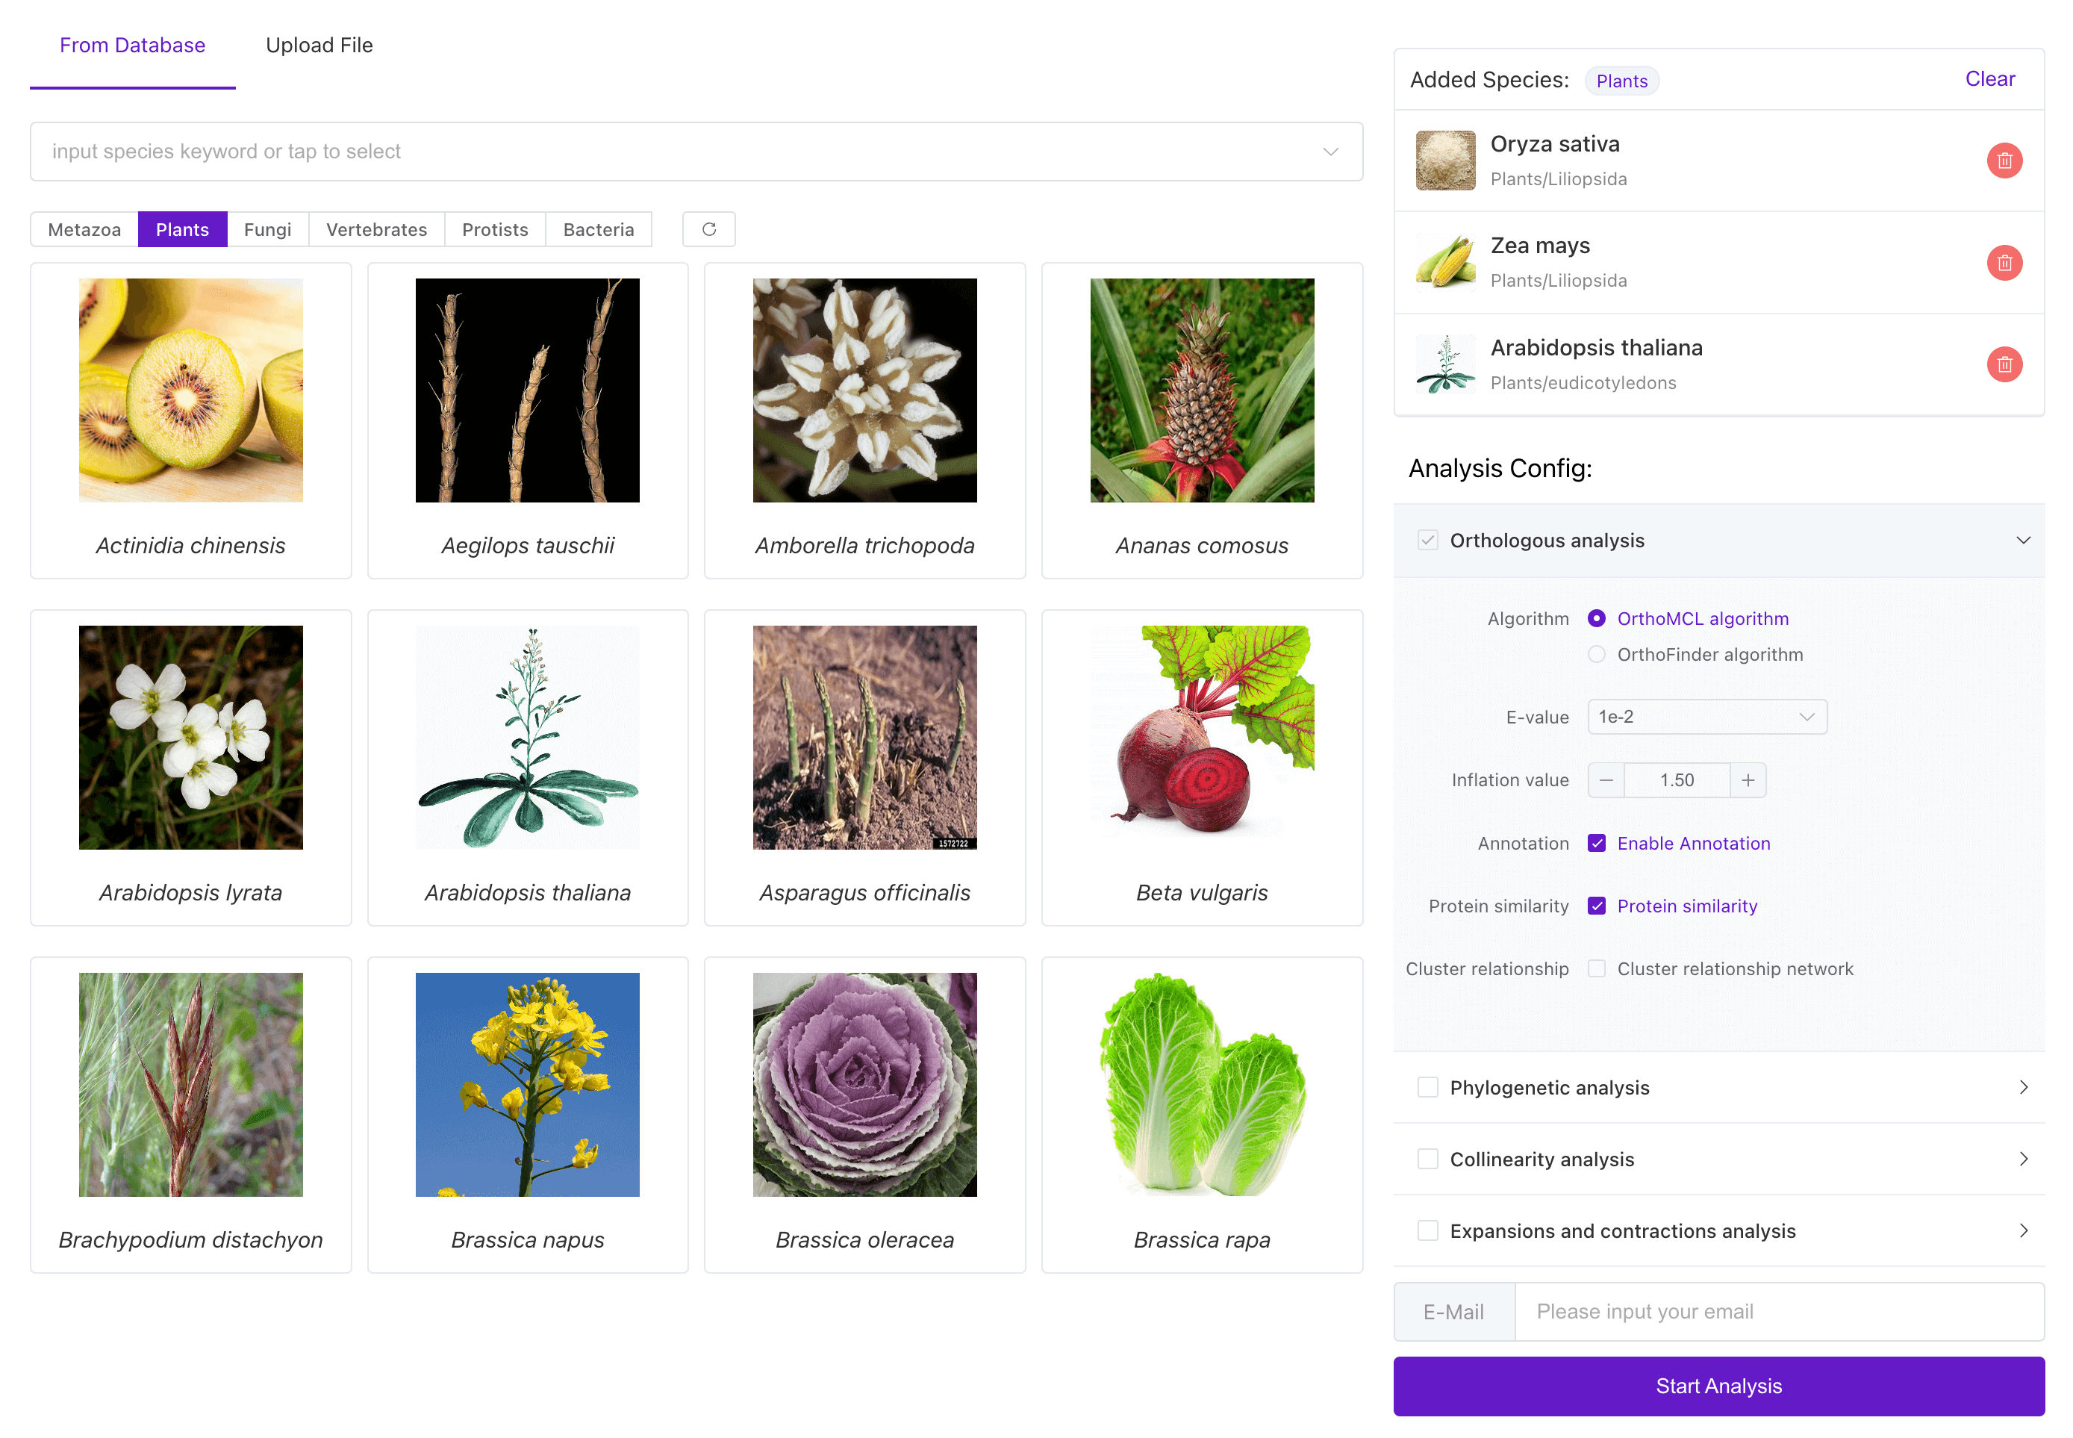Enable Cluster relationship network checkbox
2073x1438 pixels.
(1597, 969)
